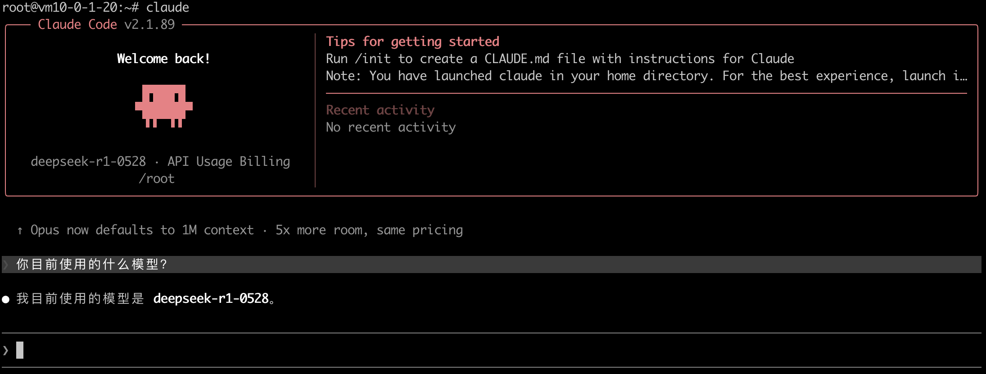The width and height of the screenshot is (986, 374).
Task: Click the /root working directory path
Action: coord(157,178)
